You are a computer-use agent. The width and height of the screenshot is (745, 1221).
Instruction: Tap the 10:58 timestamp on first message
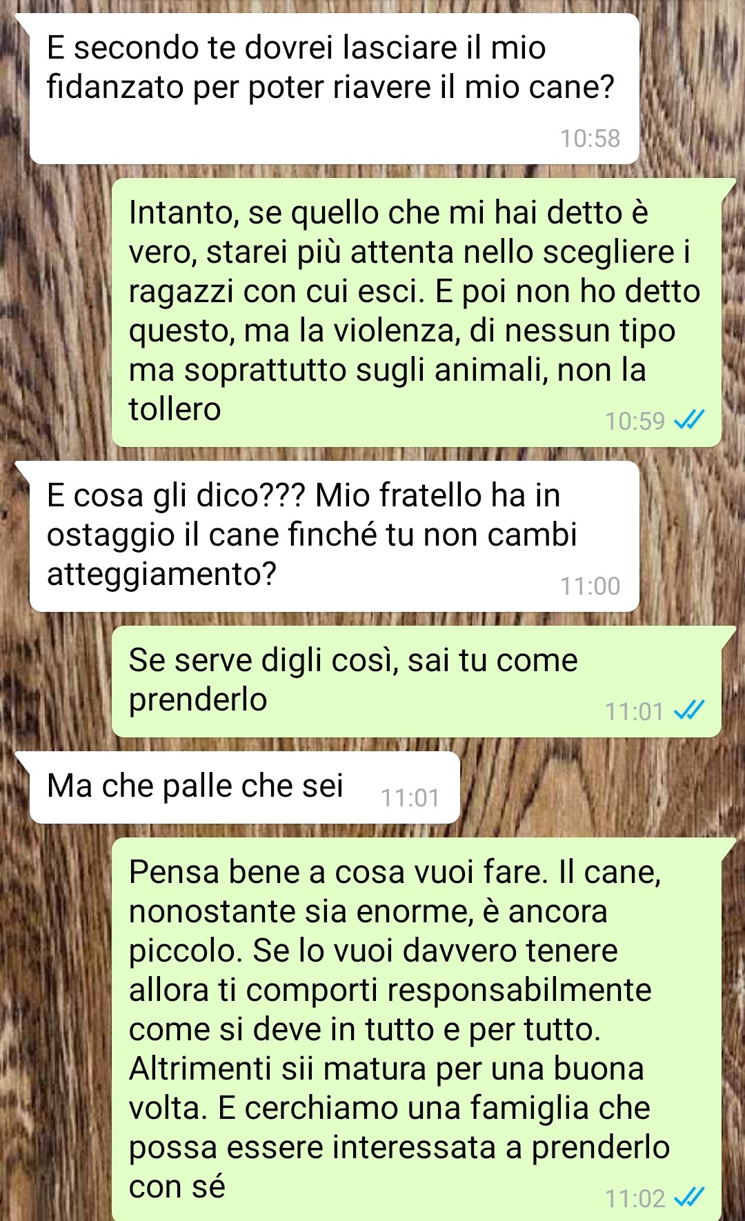590,139
